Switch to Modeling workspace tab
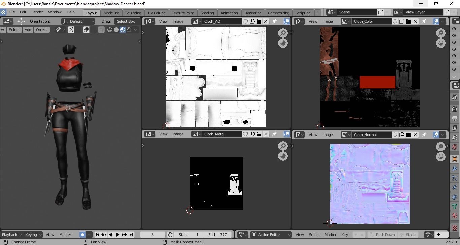The width and height of the screenshot is (460, 245). tap(111, 13)
